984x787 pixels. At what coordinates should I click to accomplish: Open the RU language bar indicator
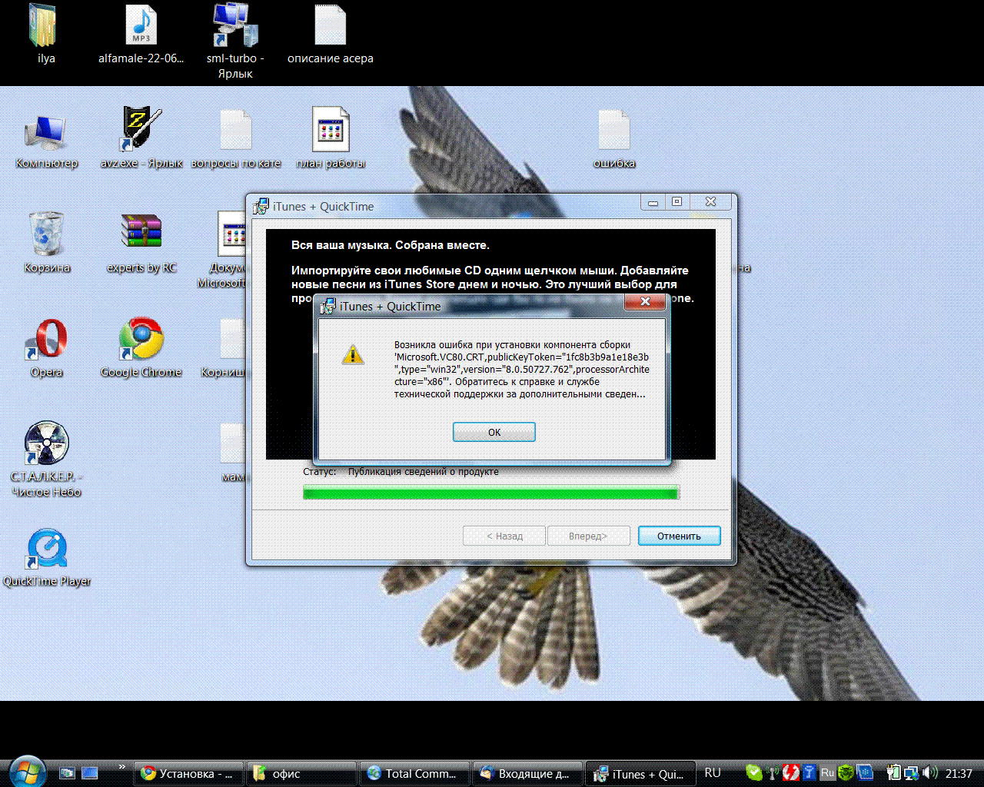(x=713, y=772)
